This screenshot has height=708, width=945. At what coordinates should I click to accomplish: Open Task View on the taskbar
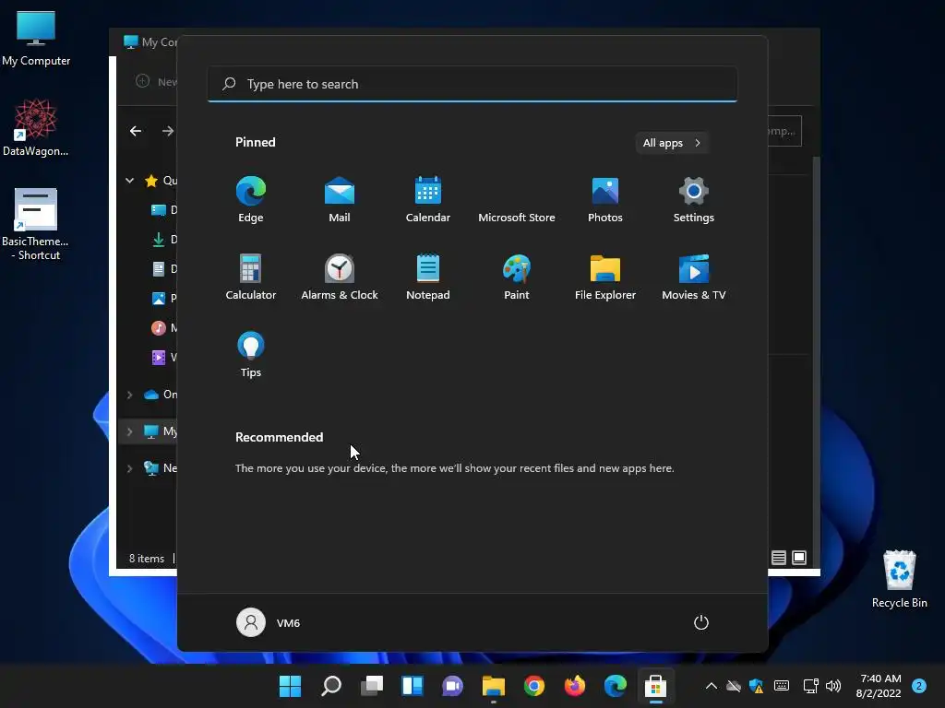click(x=372, y=686)
